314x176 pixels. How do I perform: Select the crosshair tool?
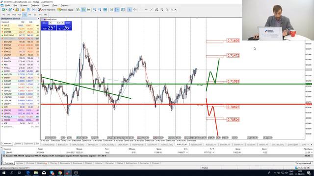pyautogui.click(x=135, y=10)
